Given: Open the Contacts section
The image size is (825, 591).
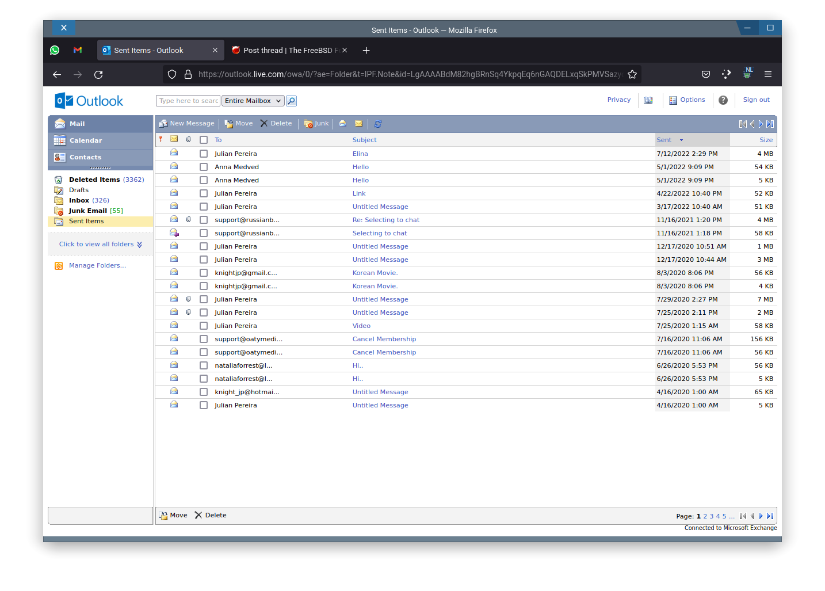Looking at the screenshot, I should coord(85,158).
